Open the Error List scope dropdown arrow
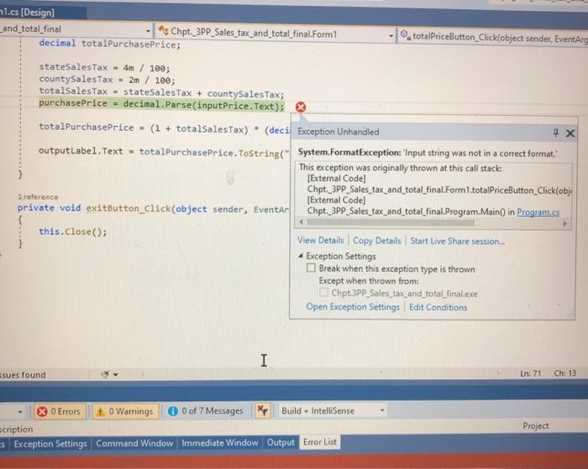Screen dimensions: 588x469 [x=20, y=412]
